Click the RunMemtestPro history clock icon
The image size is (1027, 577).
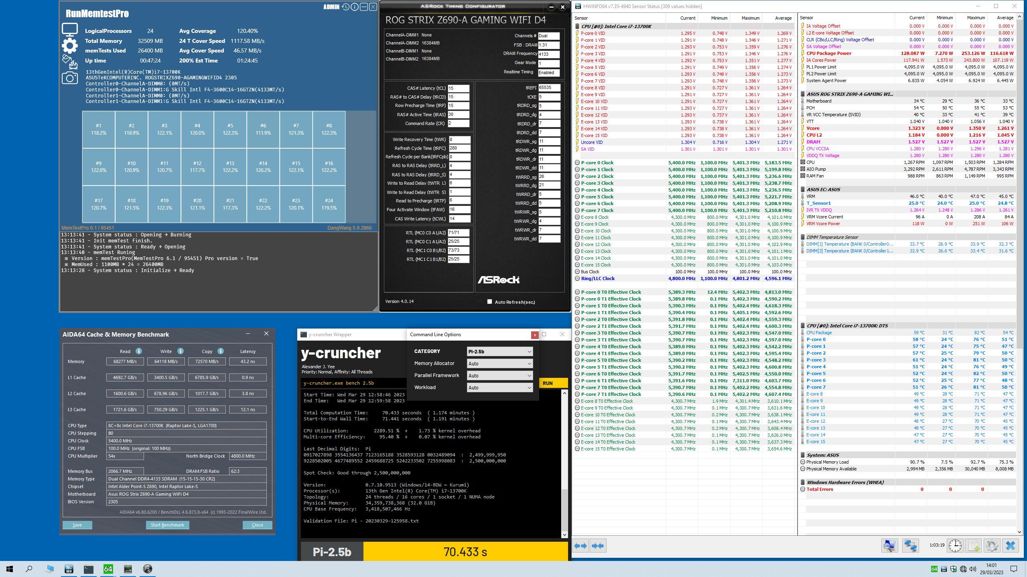point(345,7)
